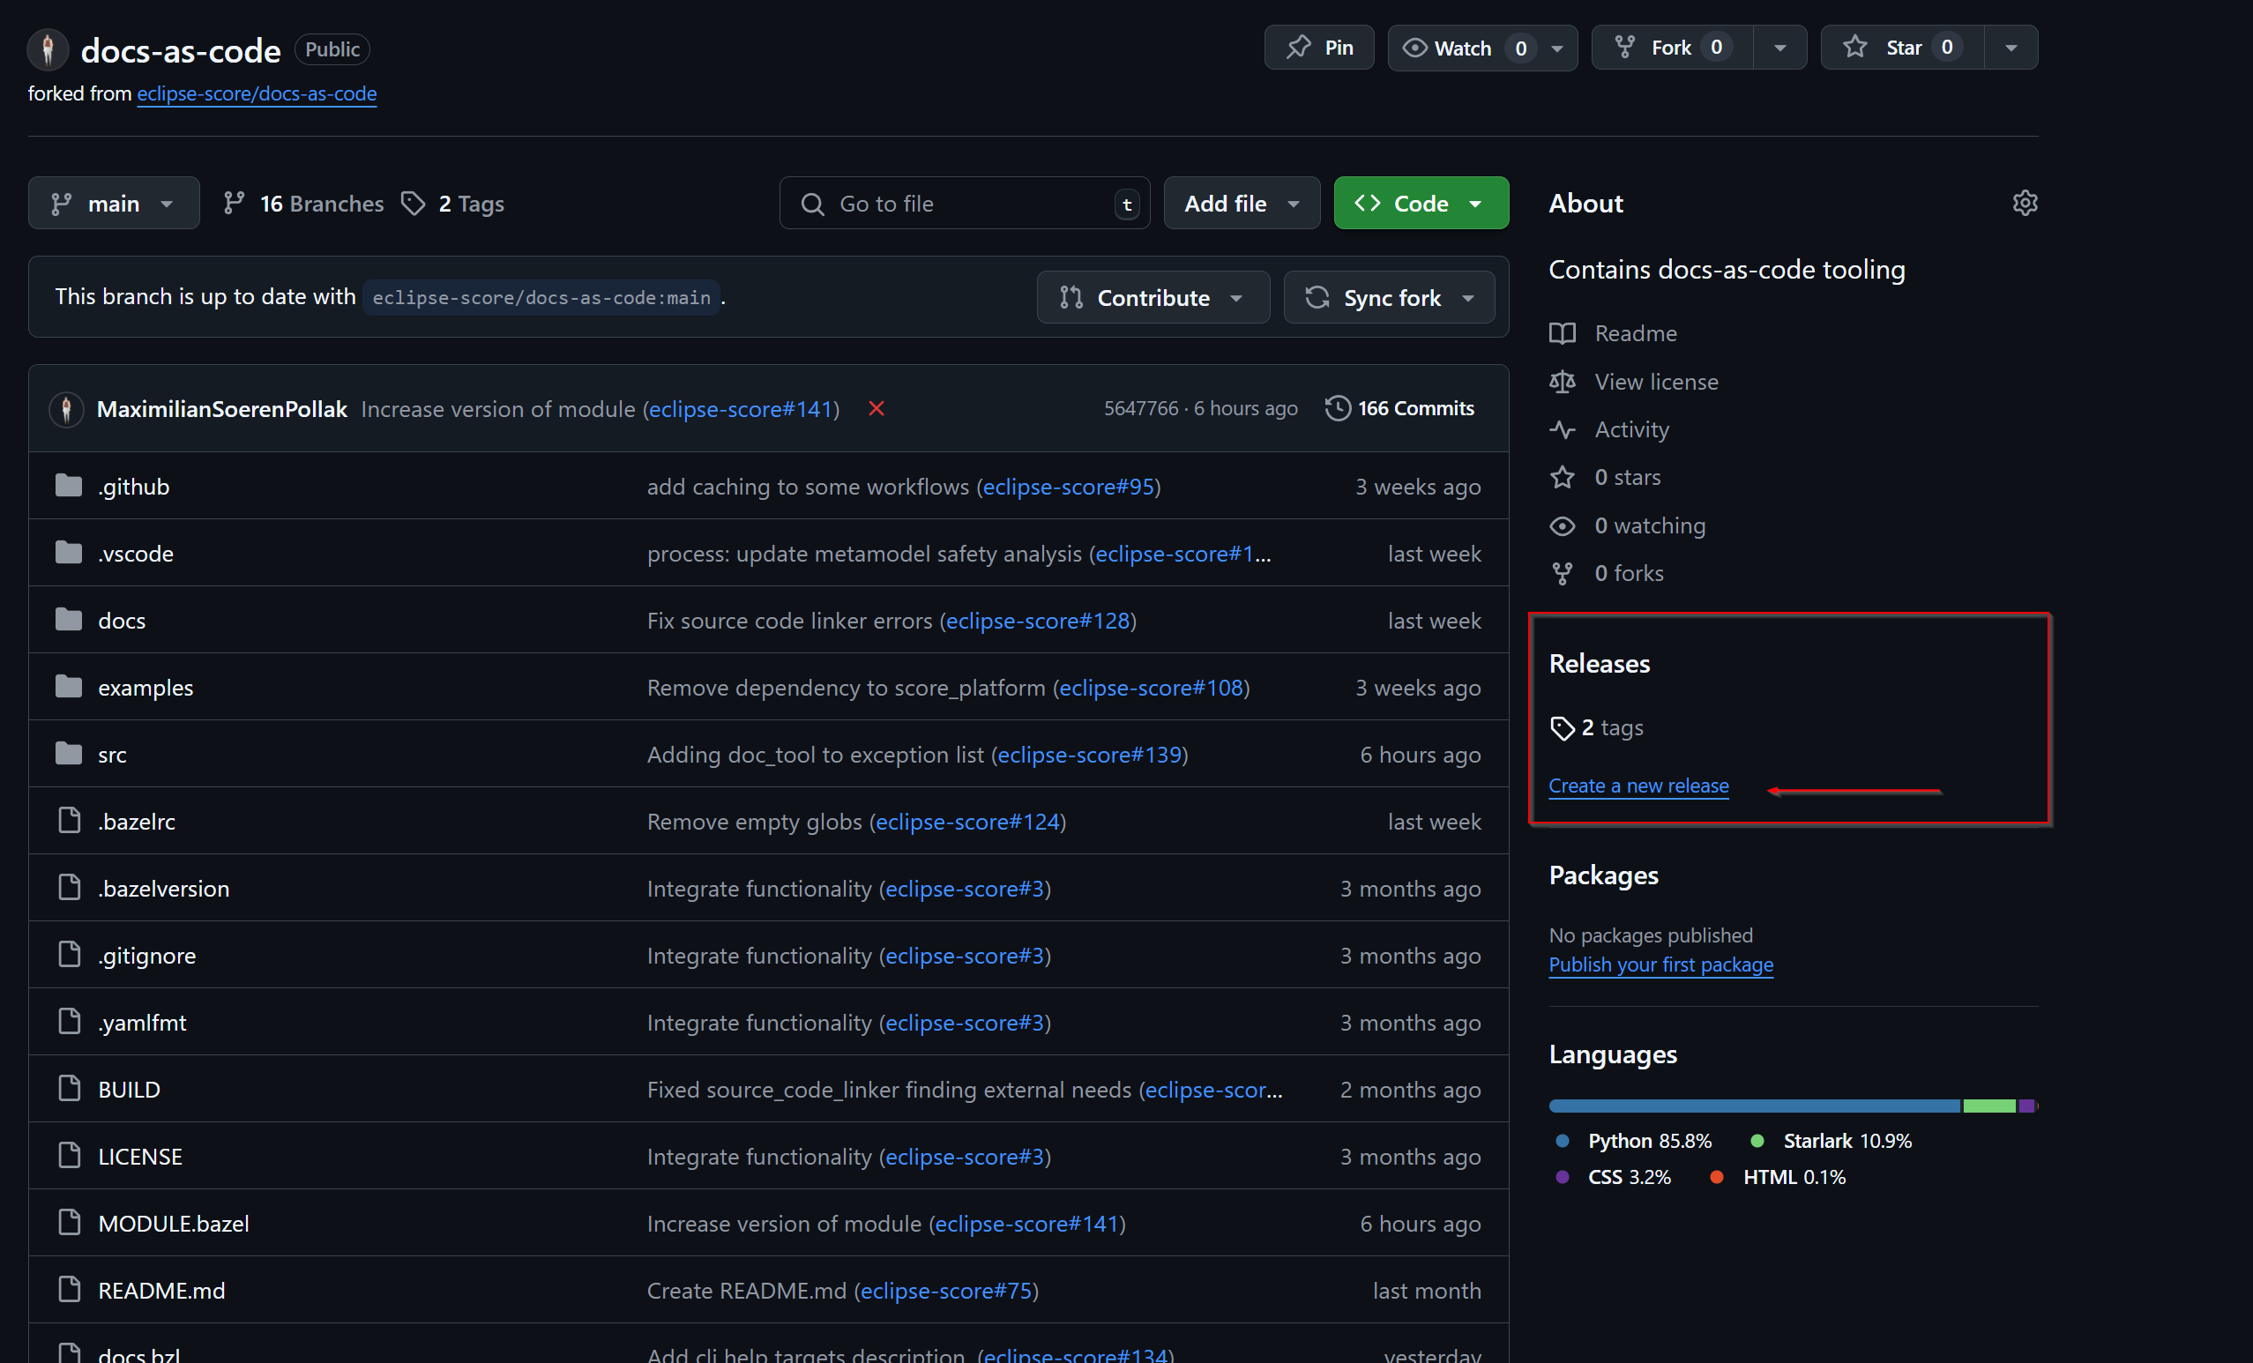Open the main branch dropdown
The width and height of the screenshot is (2253, 1363).
coord(114,203)
